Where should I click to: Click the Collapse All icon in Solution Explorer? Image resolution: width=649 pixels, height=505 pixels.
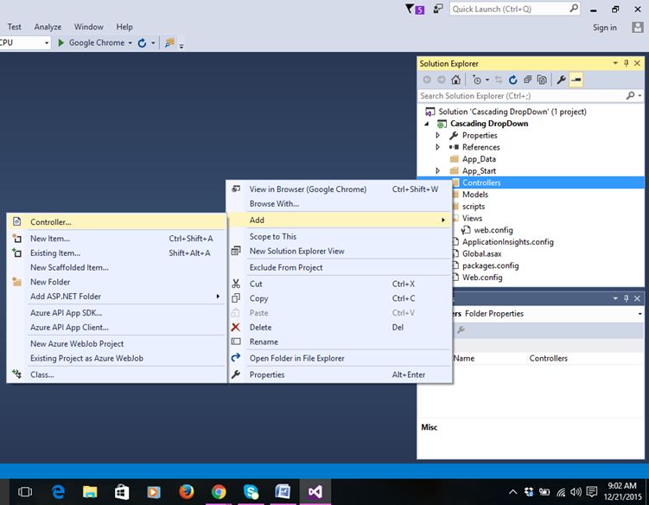click(x=526, y=80)
